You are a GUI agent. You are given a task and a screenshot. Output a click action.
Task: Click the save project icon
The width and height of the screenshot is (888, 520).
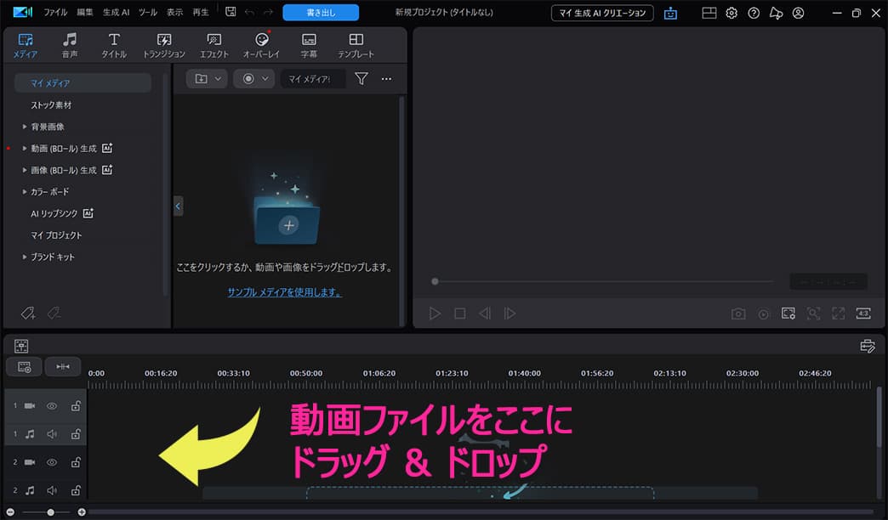click(x=231, y=12)
